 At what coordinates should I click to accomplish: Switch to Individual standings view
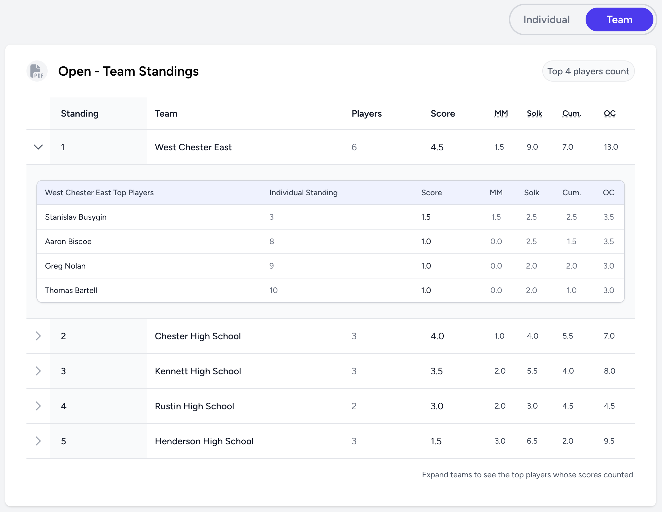[x=546, y=20]
